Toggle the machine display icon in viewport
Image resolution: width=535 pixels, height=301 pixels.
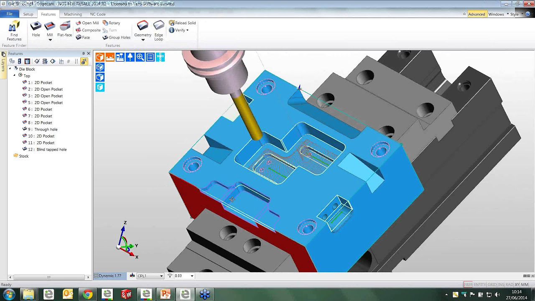(120, 57)
